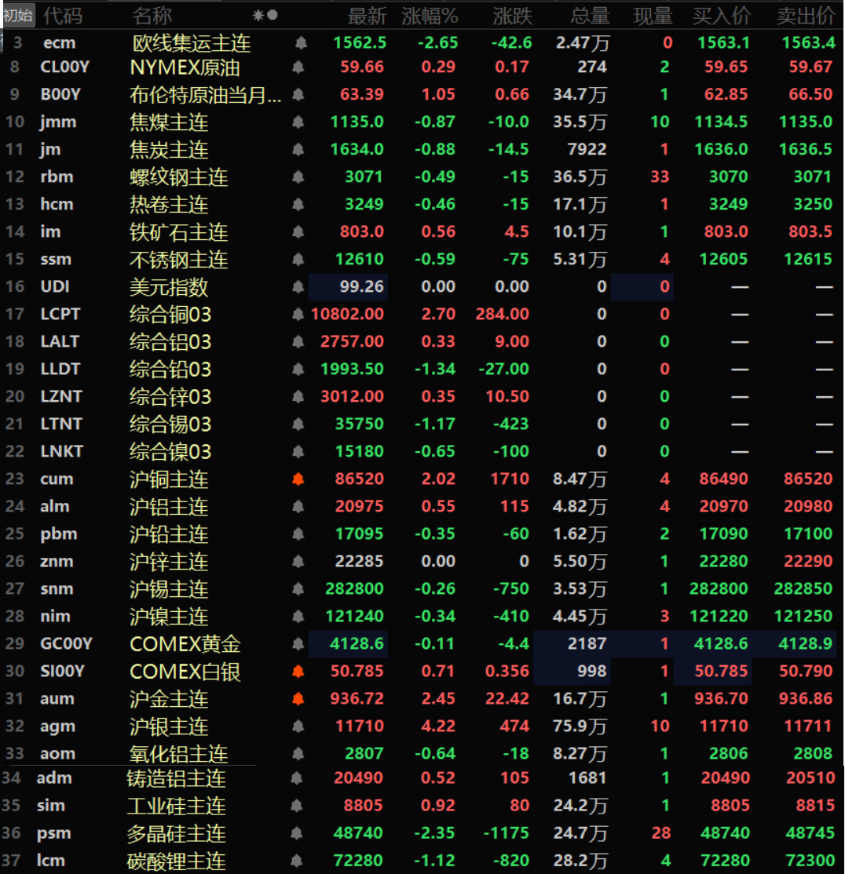Click the bell icon for 沪银主连

click(298, 727)
